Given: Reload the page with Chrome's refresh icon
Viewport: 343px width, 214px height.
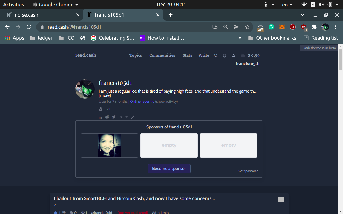Looking at the screenshot, I should (x=29, y=27).
